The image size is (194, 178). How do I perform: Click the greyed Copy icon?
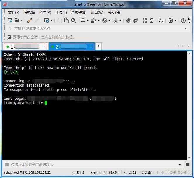click(x=59, y=20)
